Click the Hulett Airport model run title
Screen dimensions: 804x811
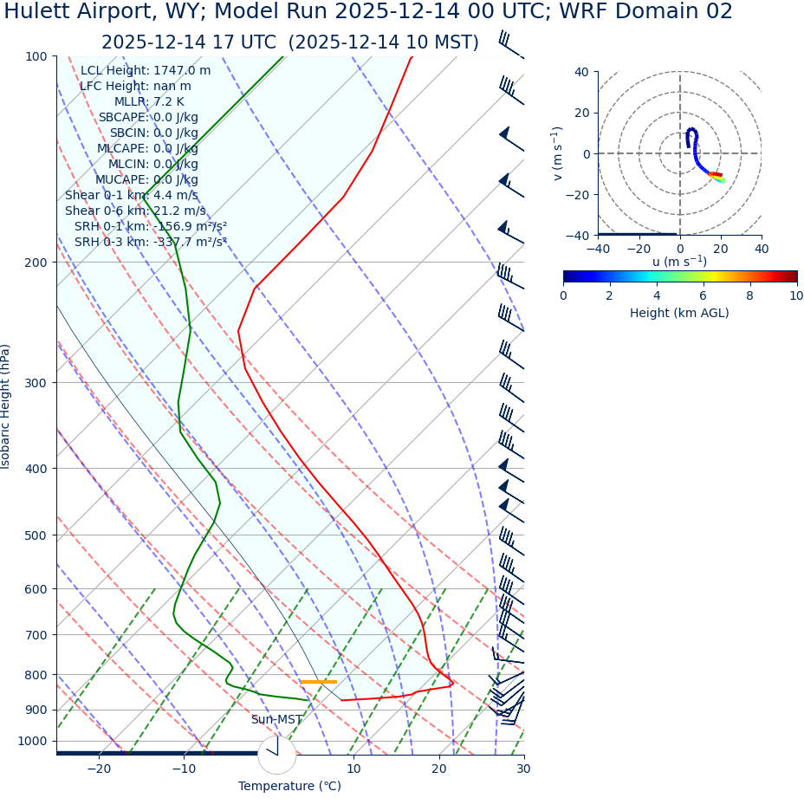tap(368, 12)
